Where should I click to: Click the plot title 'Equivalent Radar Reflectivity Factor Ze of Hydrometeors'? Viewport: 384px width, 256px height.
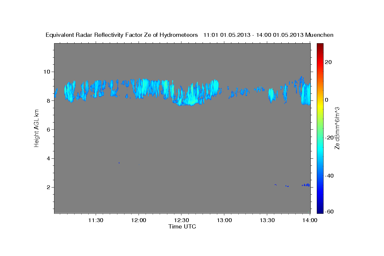coord(122,35)
